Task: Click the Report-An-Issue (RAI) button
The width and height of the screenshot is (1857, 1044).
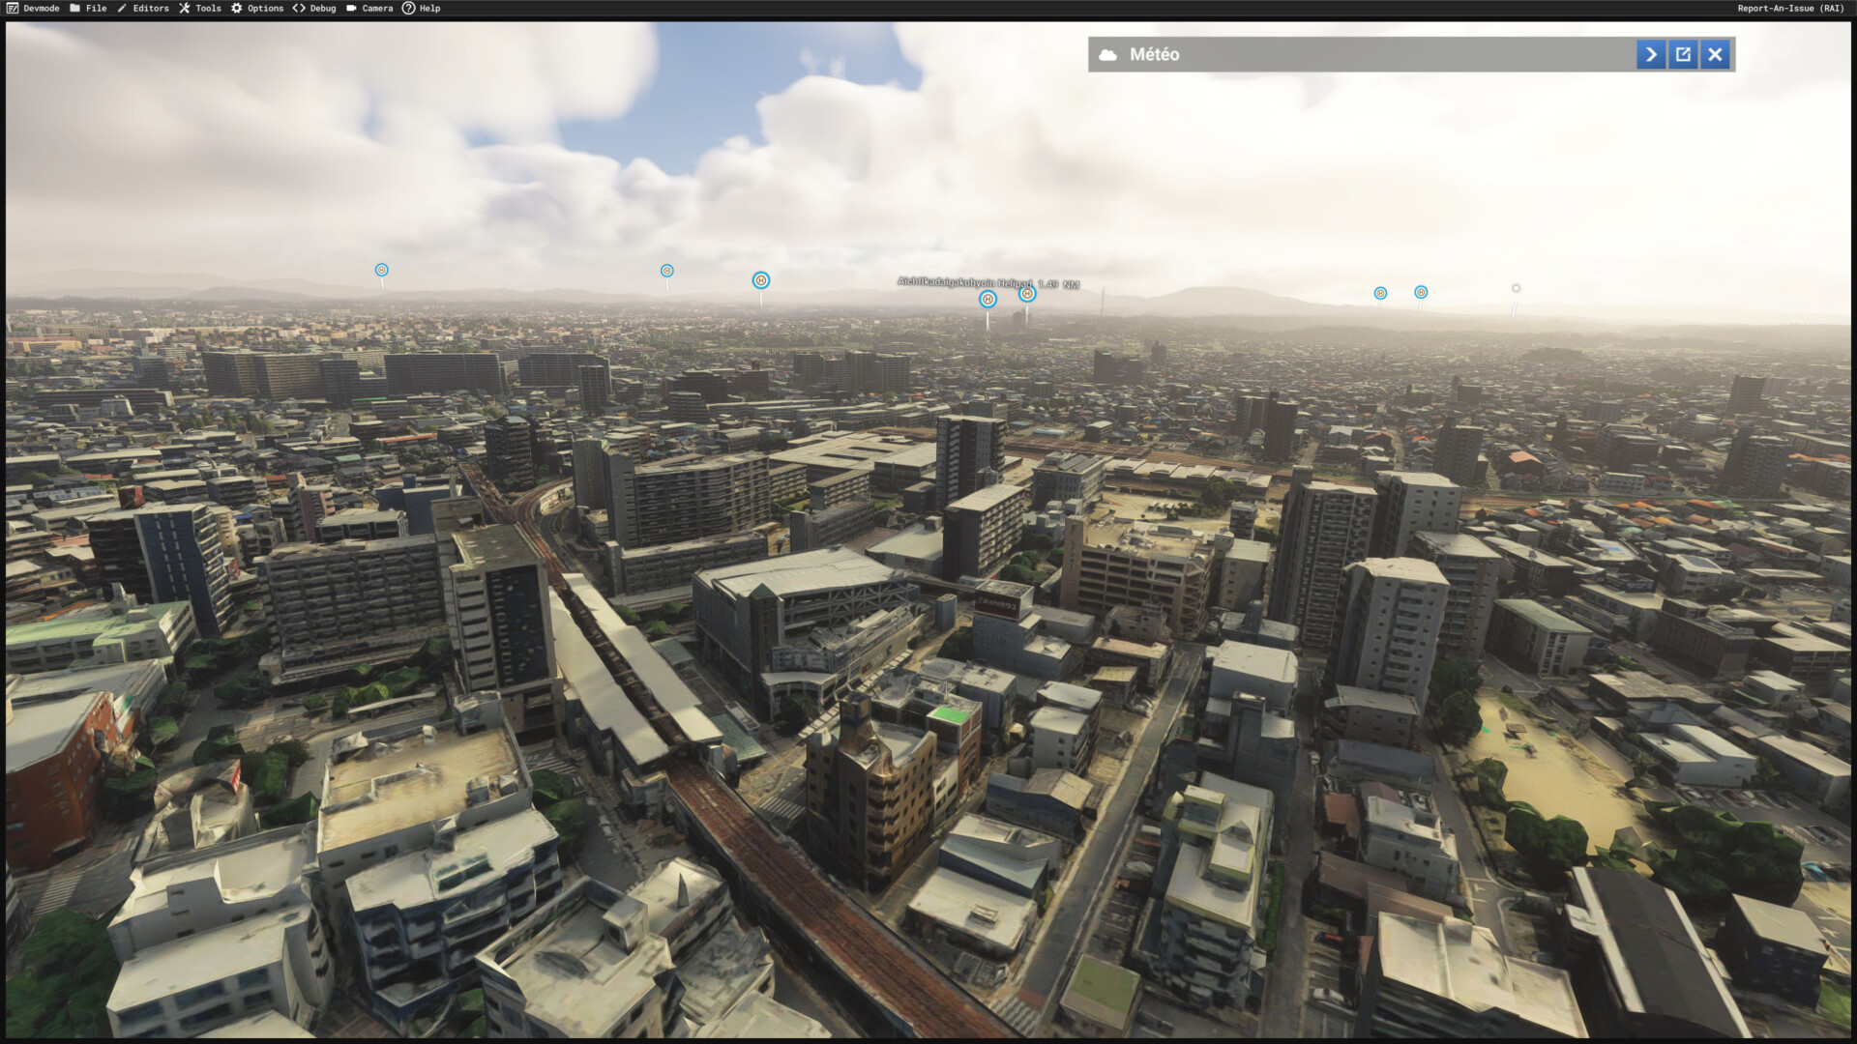Action: click(1790, 8)
